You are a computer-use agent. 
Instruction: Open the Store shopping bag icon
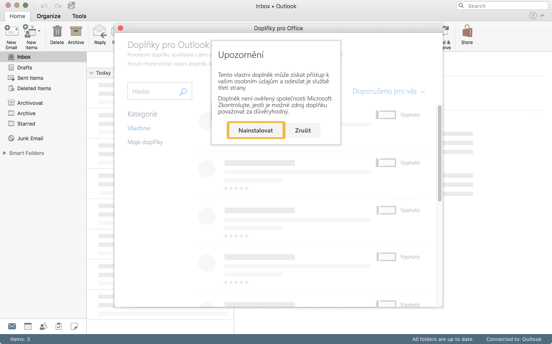click(467, 31)
